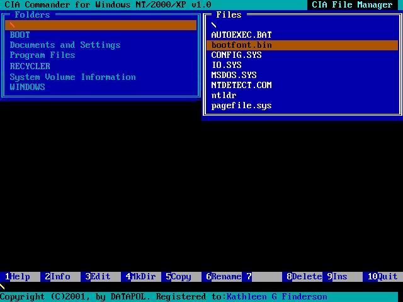403x302 pixels.
Task: Click the 8Delete function button
Action: point(302,277)
